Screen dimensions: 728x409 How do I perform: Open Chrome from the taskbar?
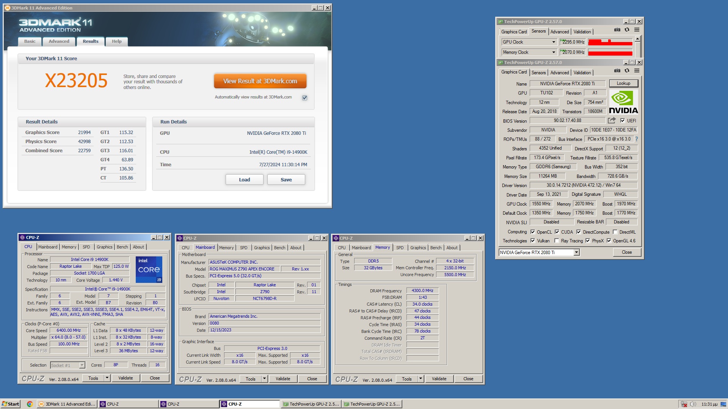pyautogui.click(x=30, y=404)
